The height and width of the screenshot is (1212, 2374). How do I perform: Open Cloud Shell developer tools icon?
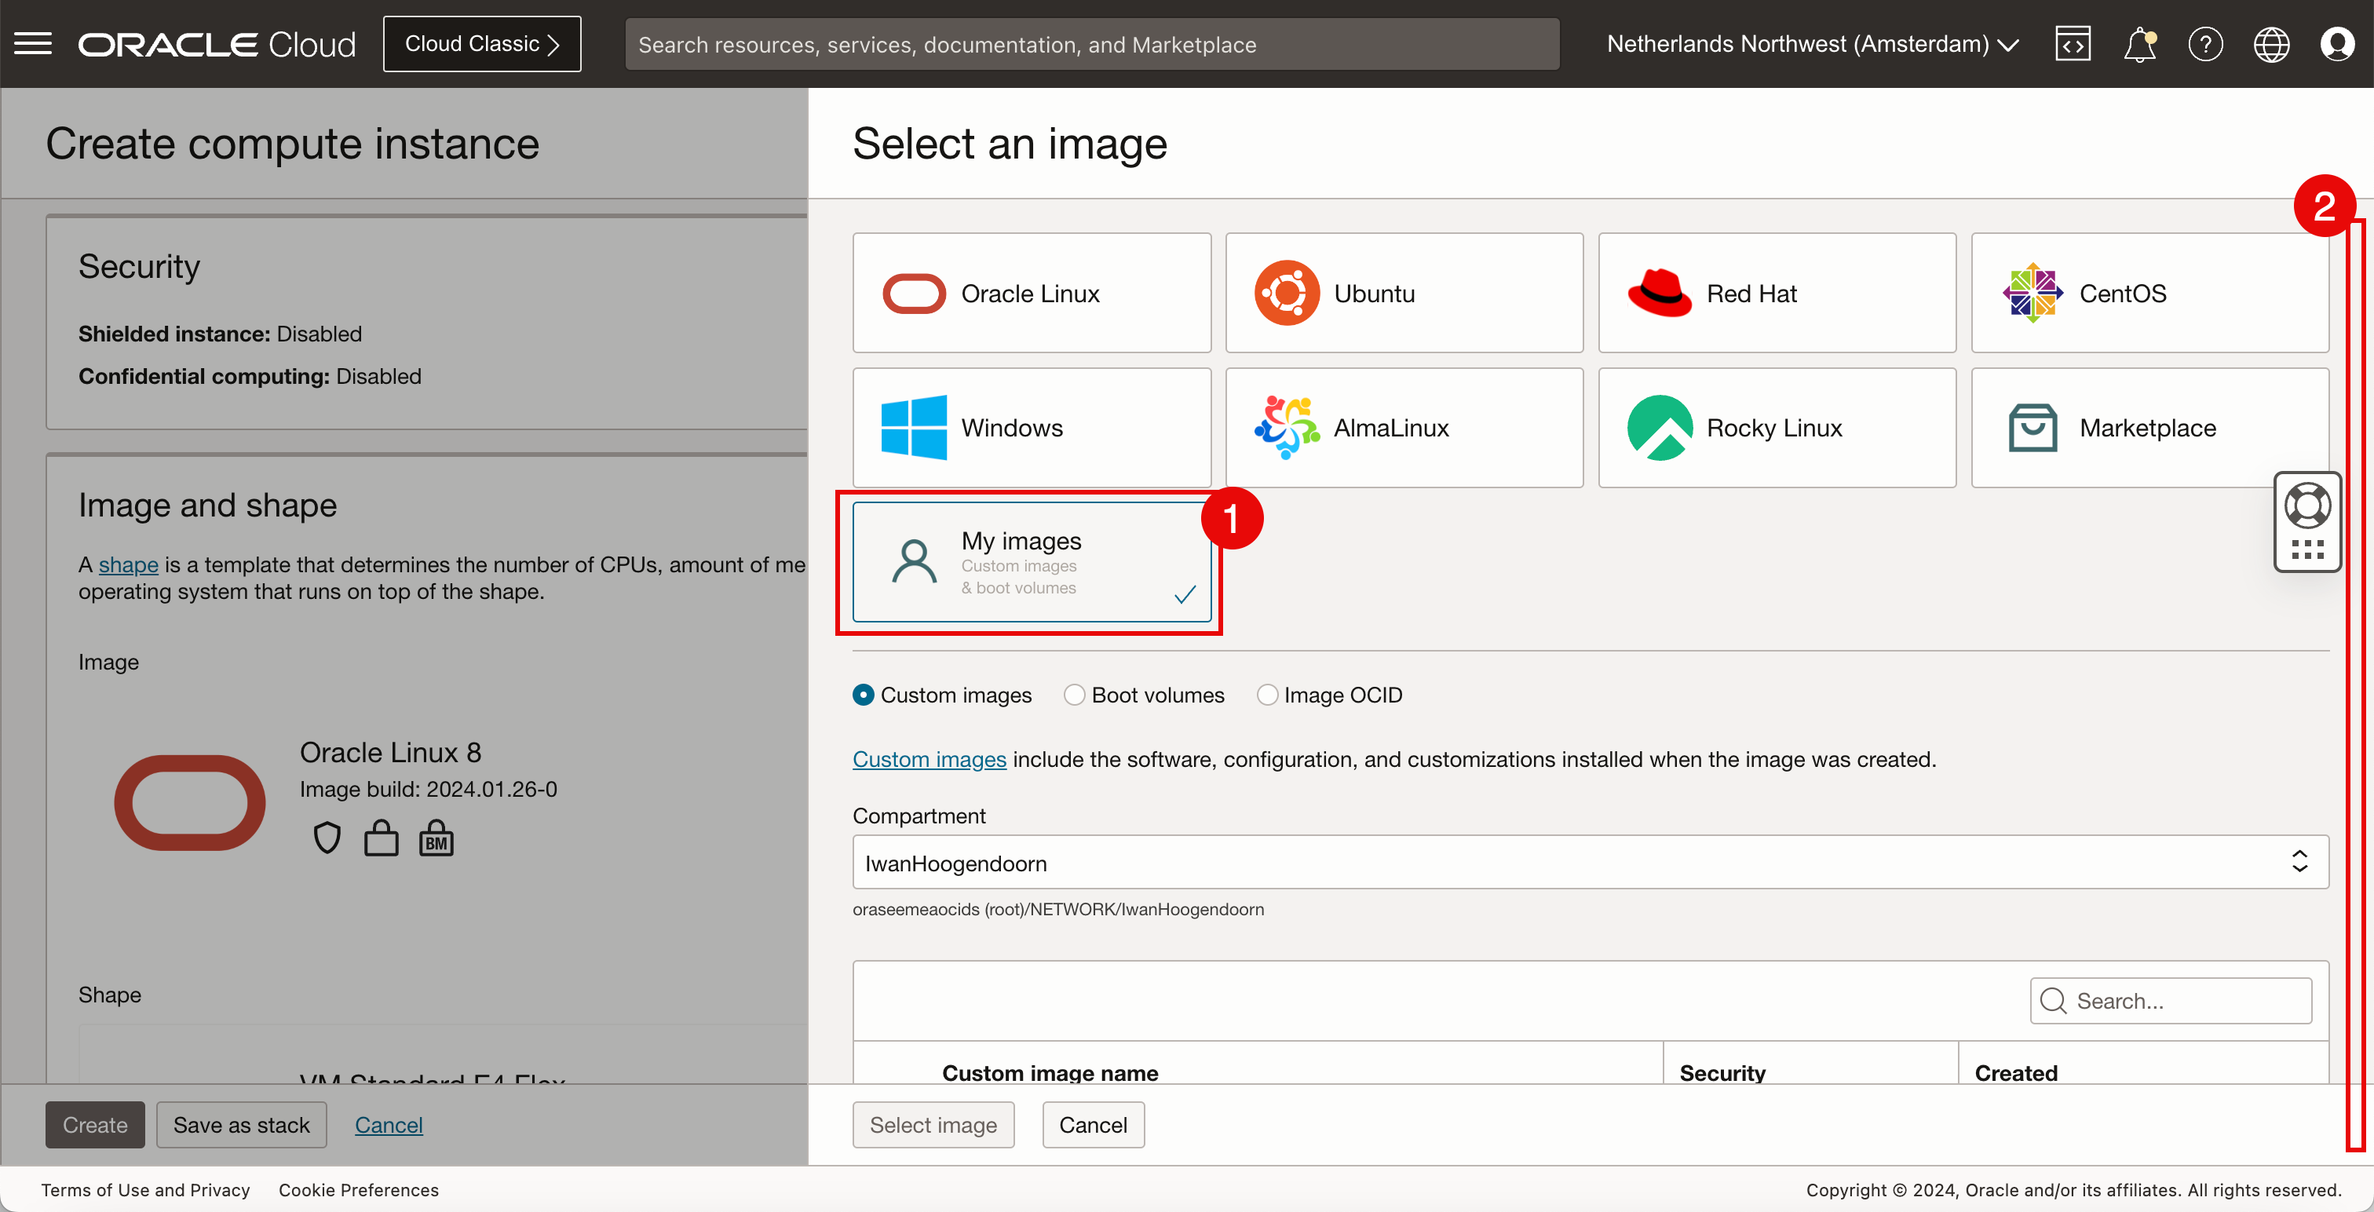2073,43
